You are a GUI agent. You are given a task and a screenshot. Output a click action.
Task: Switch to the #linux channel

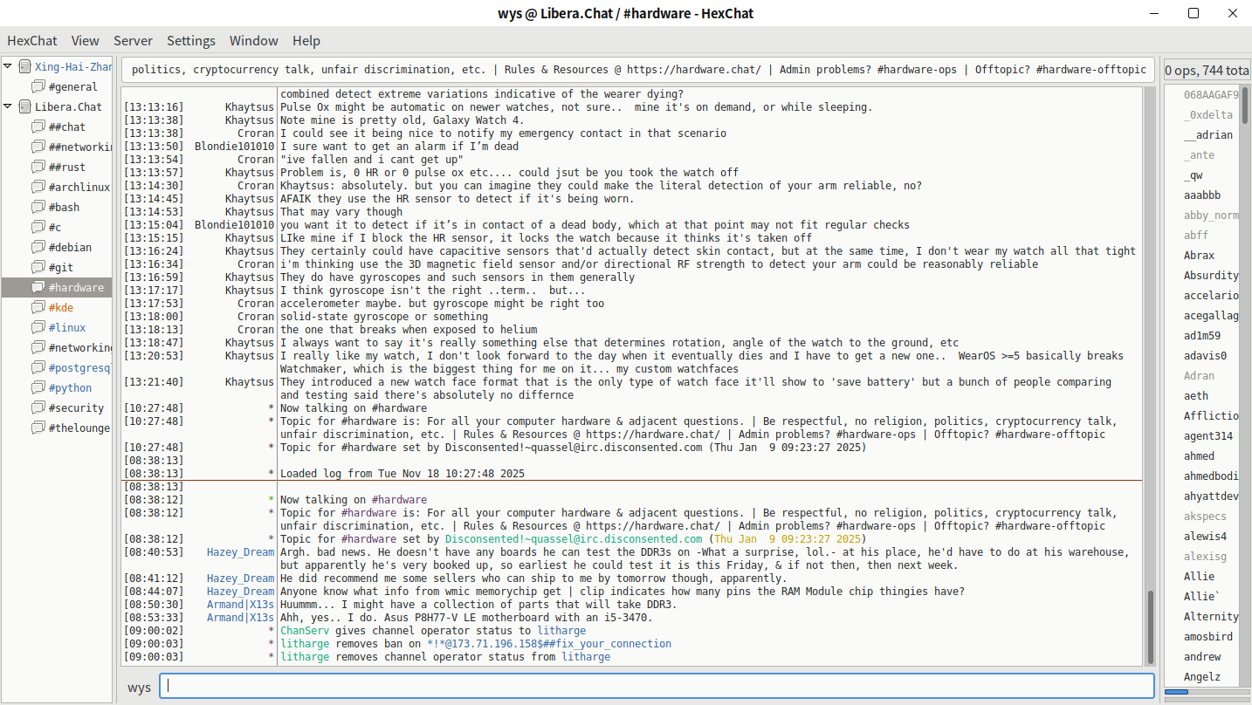click(67, 328)
